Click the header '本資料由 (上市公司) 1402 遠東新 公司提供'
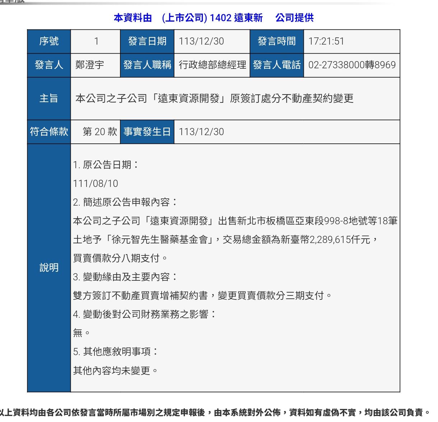 214,18
